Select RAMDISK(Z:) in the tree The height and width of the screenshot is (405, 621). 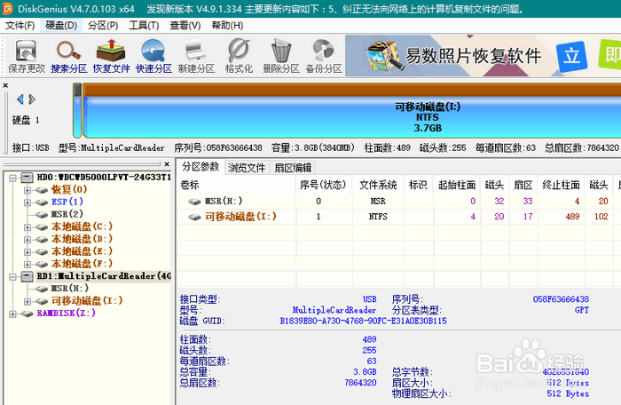point(67,313)
